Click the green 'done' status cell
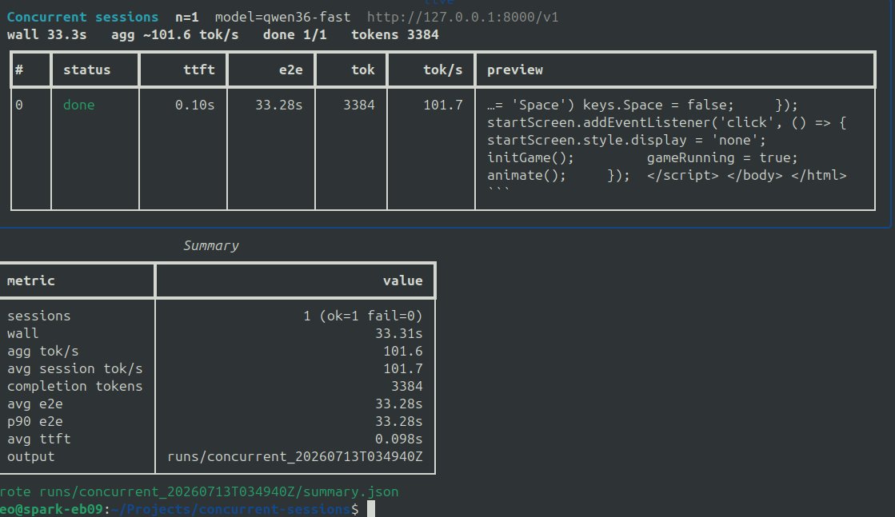The width and height of the screenshot is (895, 517). point(78,105)
